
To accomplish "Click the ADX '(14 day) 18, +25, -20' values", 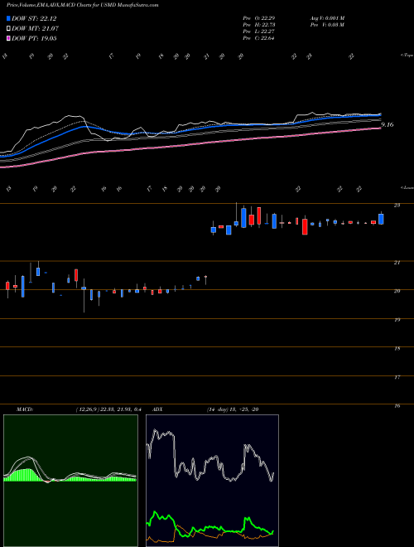I will click(x=233, y=409).
